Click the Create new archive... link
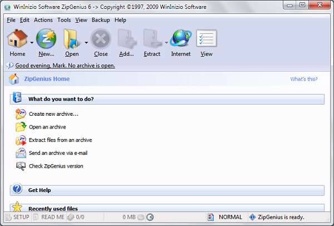 point(53,114)
